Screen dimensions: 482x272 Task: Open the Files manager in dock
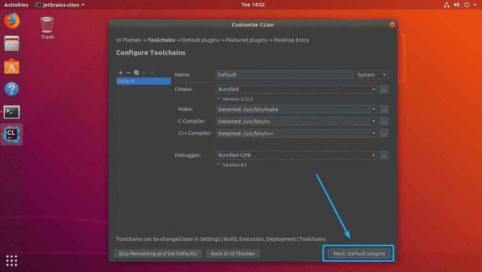[x=12, y=43]
